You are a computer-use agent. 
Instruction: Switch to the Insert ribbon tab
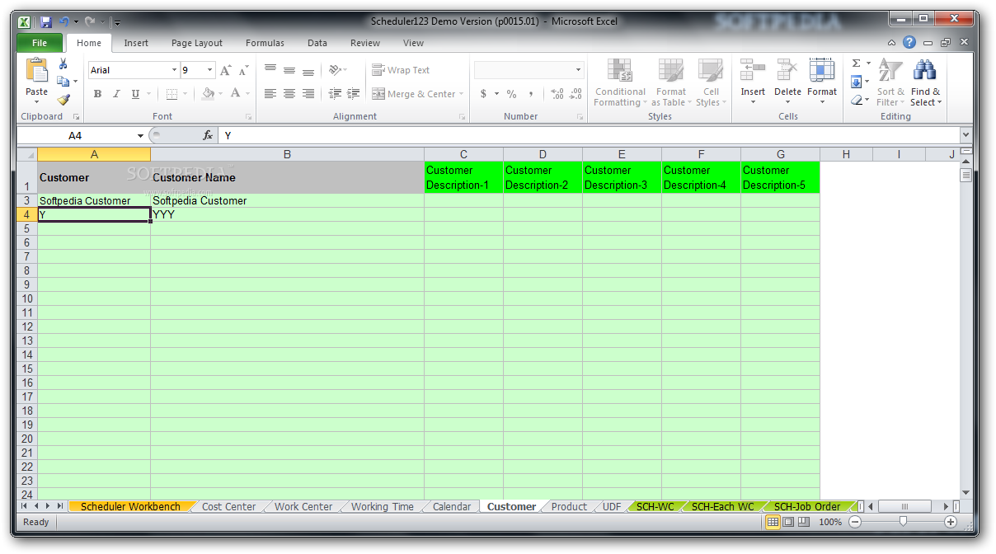pyautogui.click(x=136, y=43)
